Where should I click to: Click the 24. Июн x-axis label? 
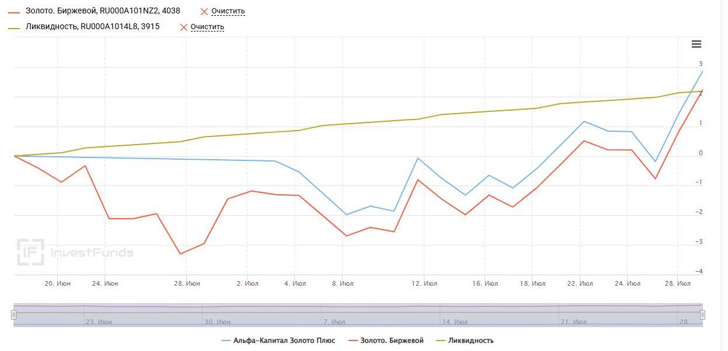coord(105,283)
